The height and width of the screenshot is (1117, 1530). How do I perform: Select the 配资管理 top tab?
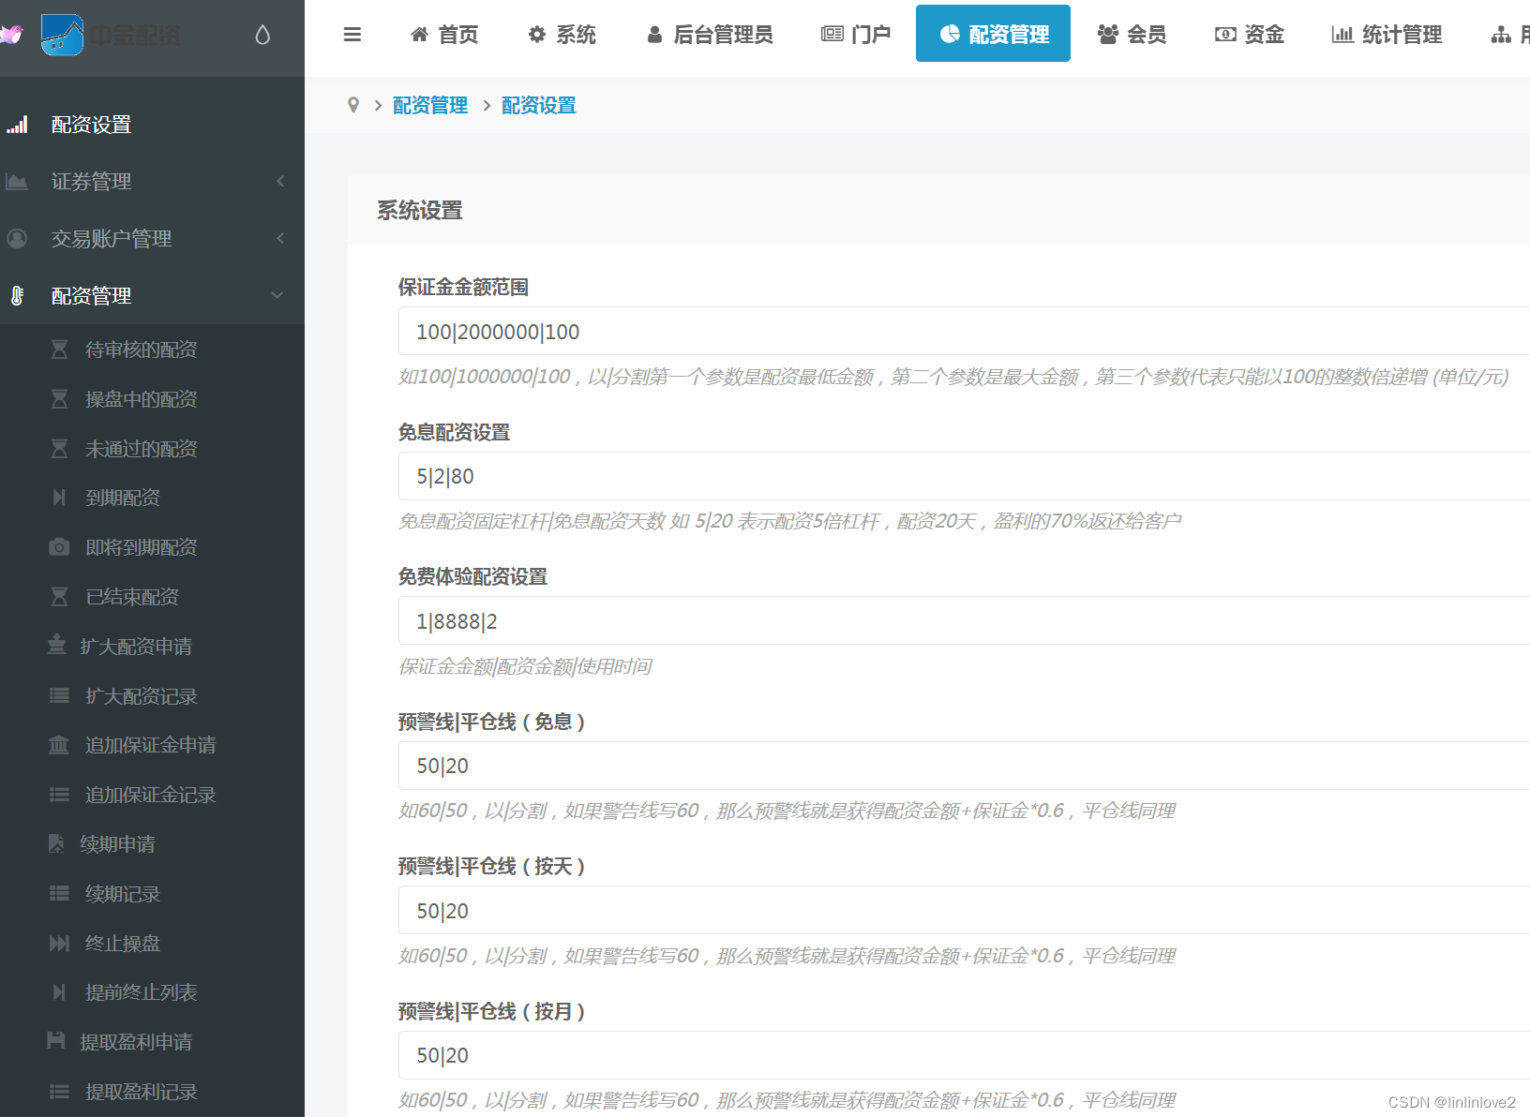[993, 34]
